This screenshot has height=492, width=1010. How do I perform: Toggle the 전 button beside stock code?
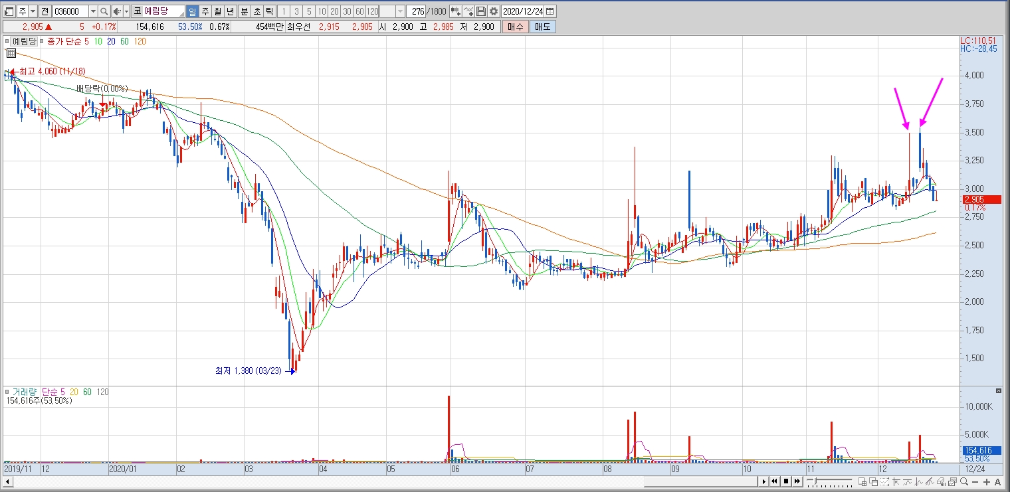[45, 11]
